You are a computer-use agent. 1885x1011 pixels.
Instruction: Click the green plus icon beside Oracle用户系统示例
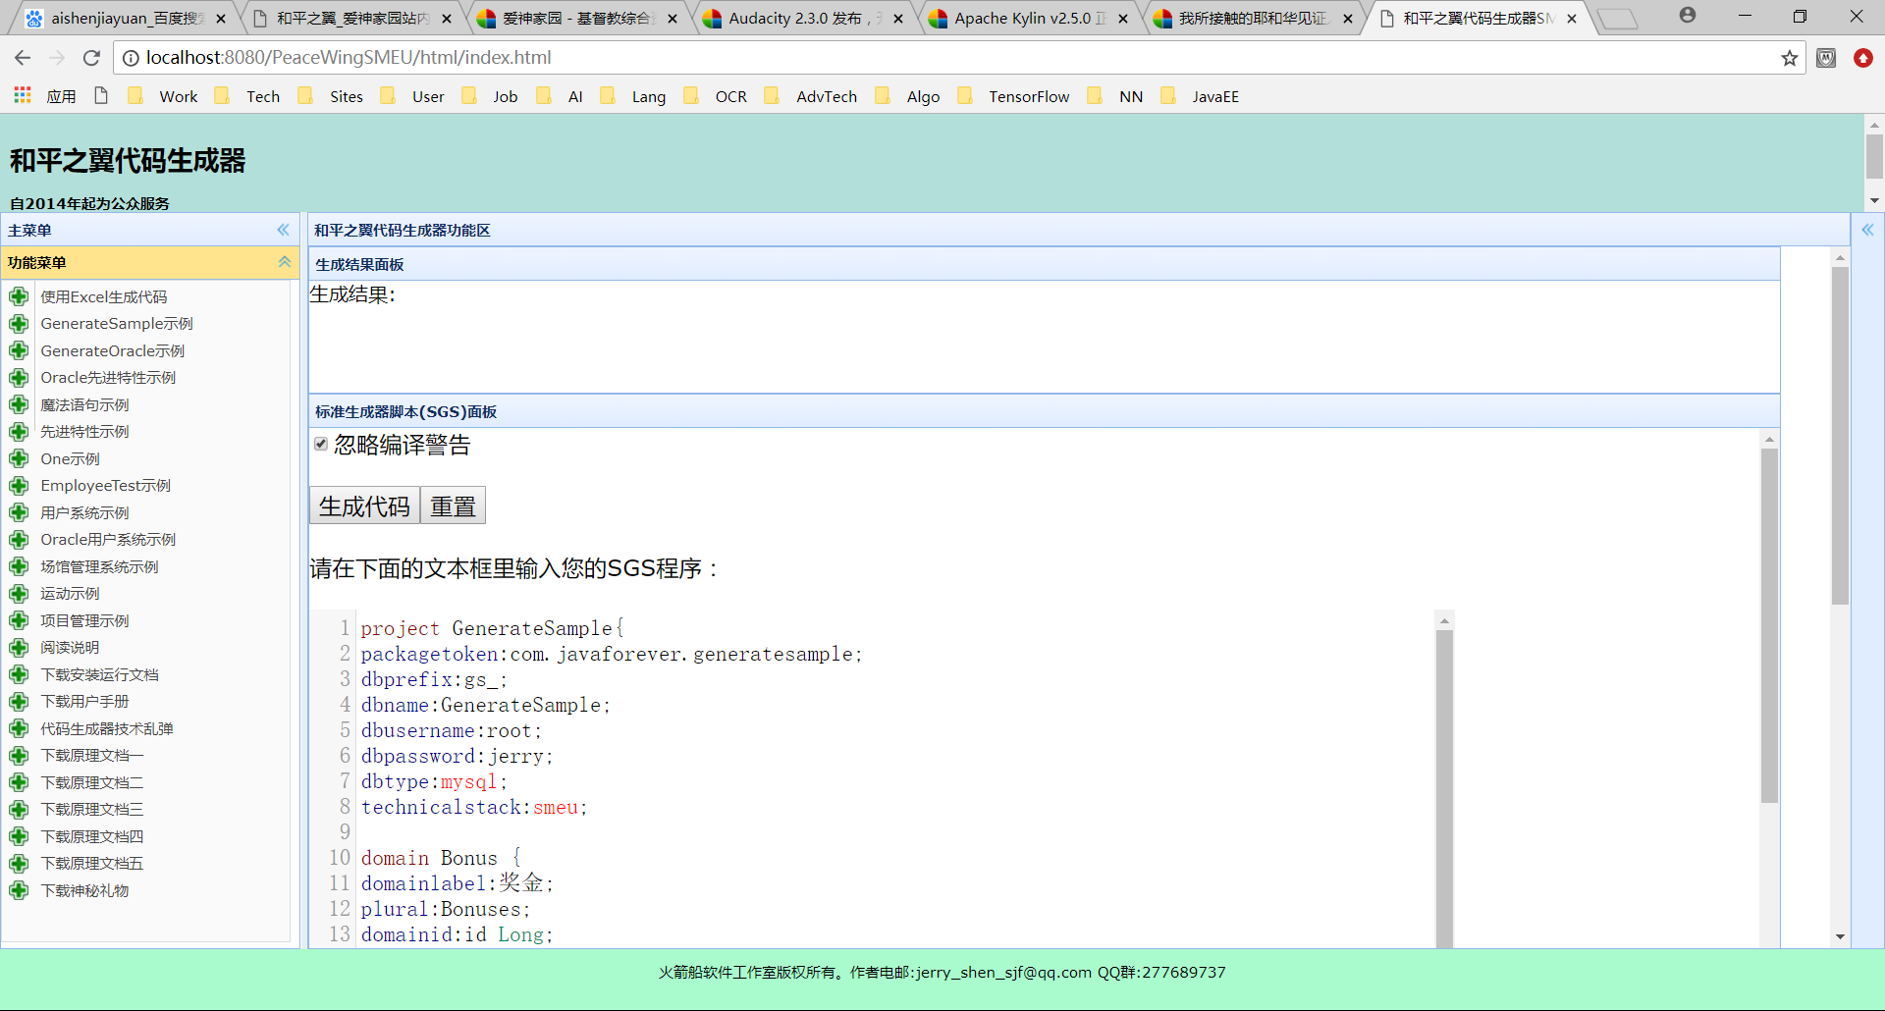click(x=19, y=539)
